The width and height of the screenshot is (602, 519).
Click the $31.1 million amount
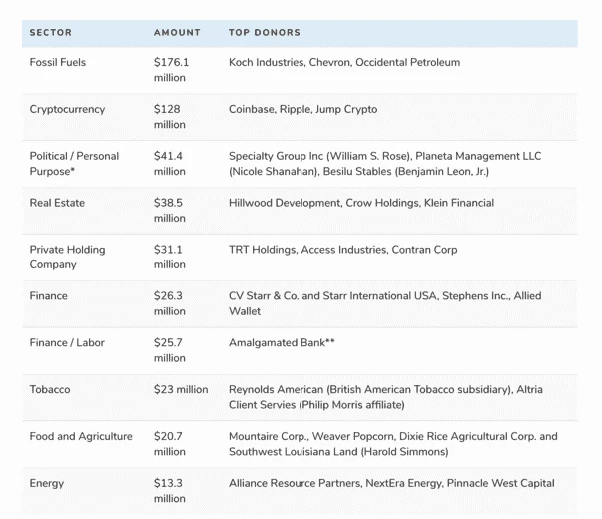tap(170, 258)
